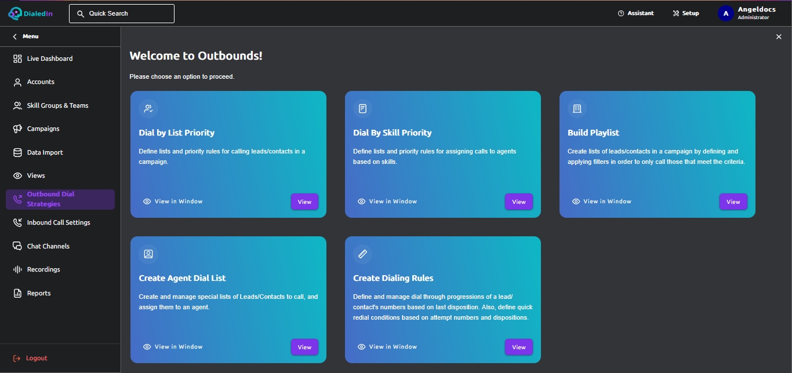The image size is (792, 373).
Task: Open the Setup tools menu
Action: tap(686, 13)
